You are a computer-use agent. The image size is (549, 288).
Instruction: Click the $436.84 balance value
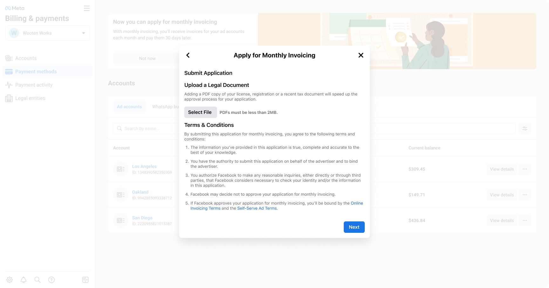click(x=417, y=220)
